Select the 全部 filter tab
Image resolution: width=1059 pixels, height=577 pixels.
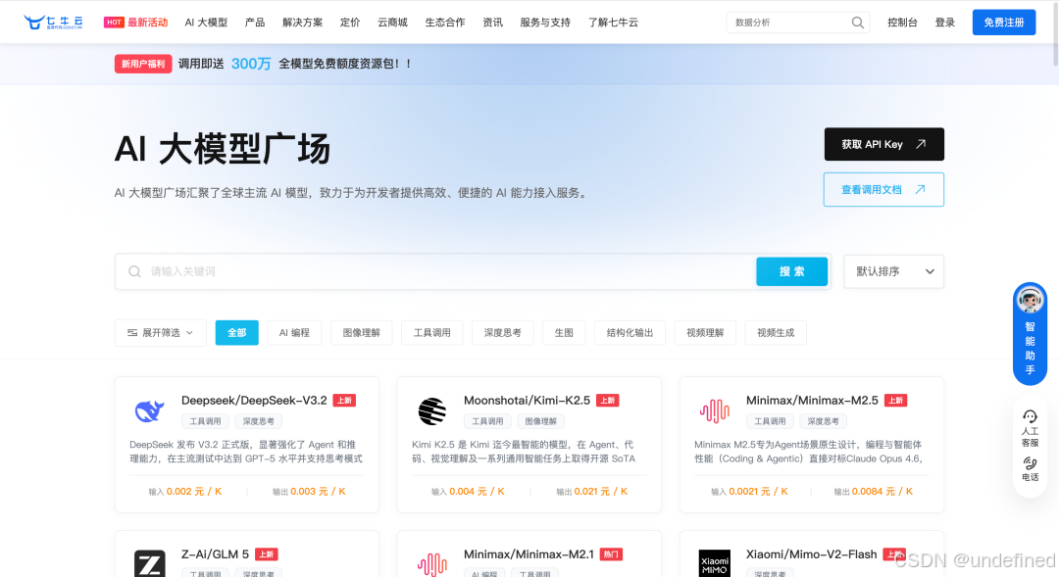click(x=236, y=333)
